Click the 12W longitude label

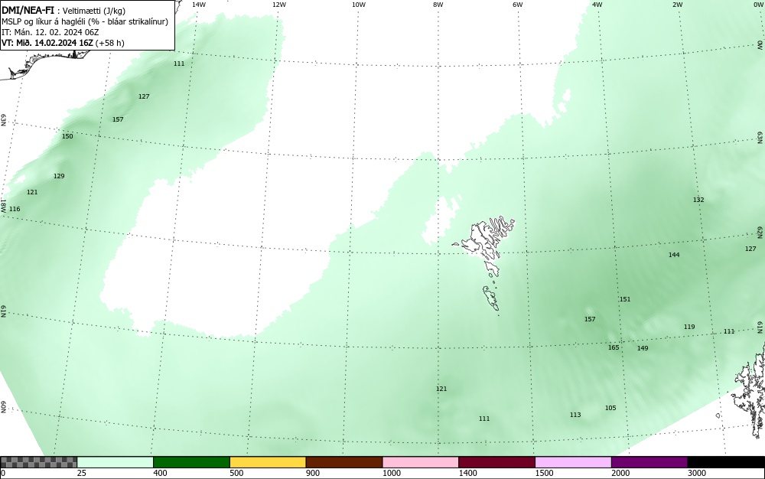point(279,5)
